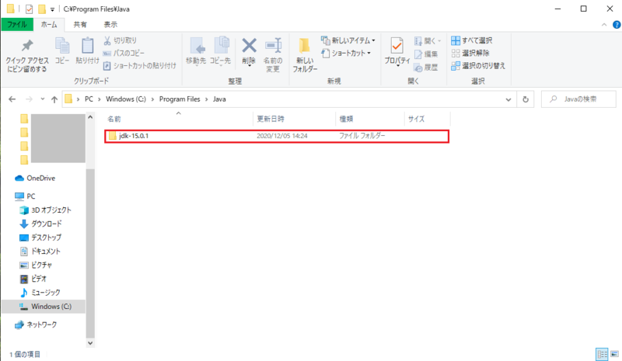The height and width of the screenshot is (361, 622).
Task: Select the Cut (切り取り) scissors option
Action: 120,40
